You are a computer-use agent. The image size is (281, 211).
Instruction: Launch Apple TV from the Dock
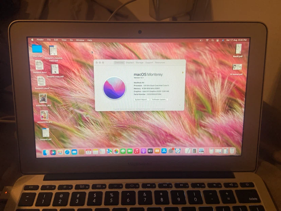click(x=150, y=151)
